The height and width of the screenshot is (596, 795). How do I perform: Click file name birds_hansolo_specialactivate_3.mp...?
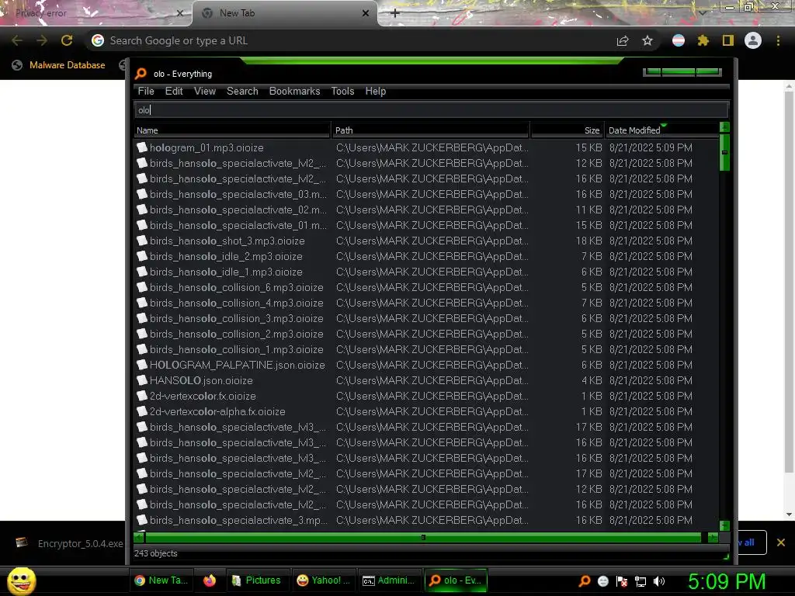(x=238, y=520)
